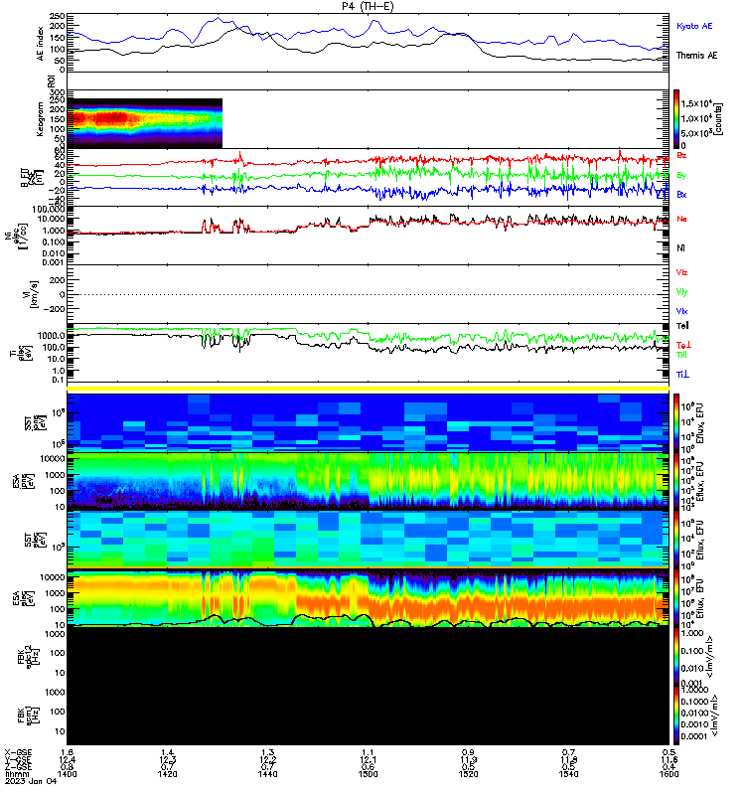Click the lower FBK mV/m color bar
This screenshot has height=795, width=745.
click(676, 715)
